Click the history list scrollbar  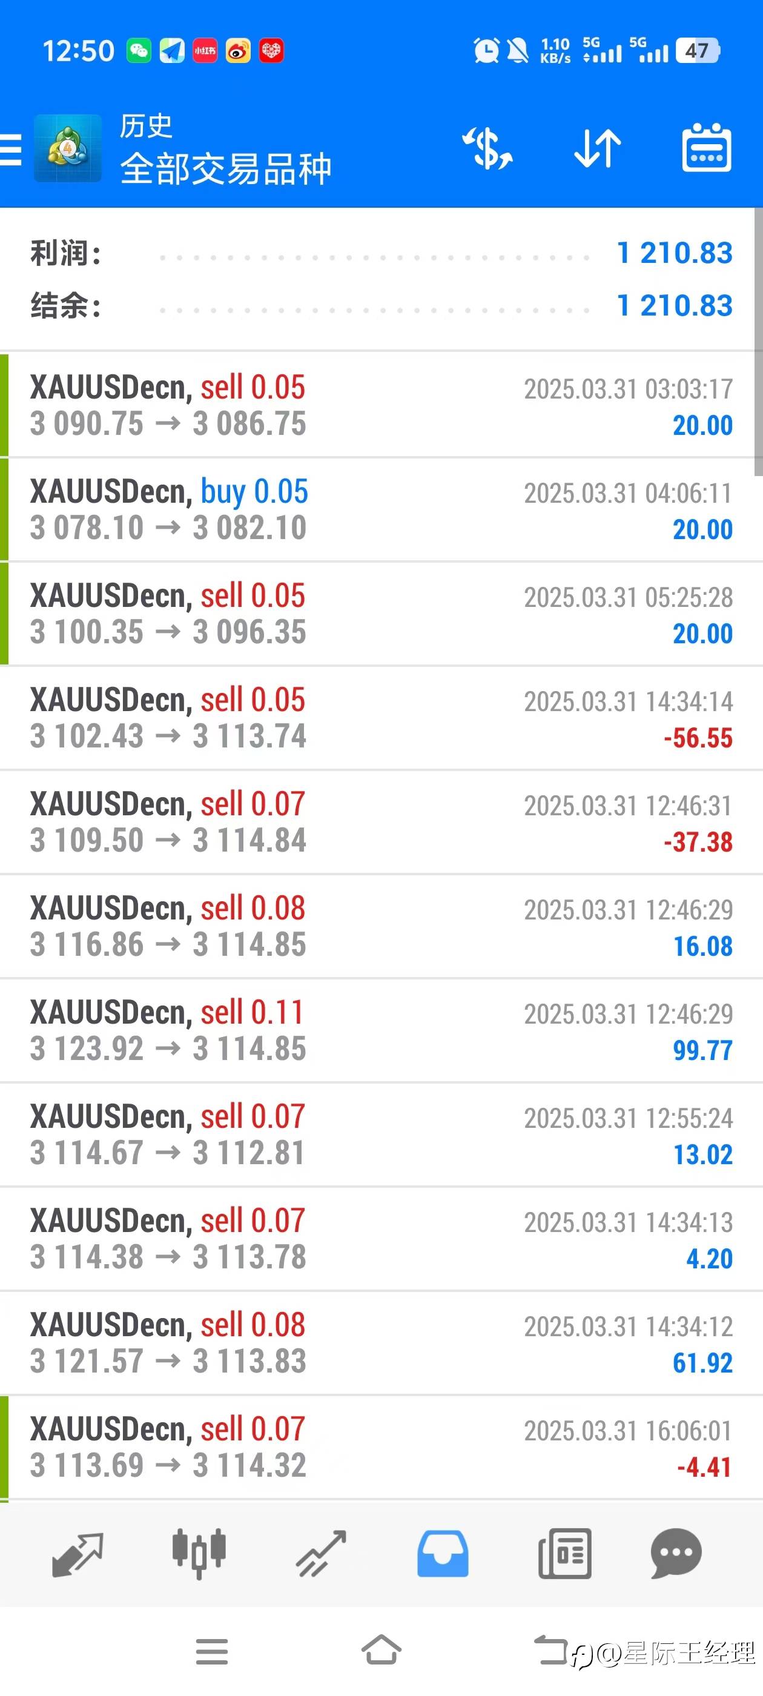click(758, 342)
